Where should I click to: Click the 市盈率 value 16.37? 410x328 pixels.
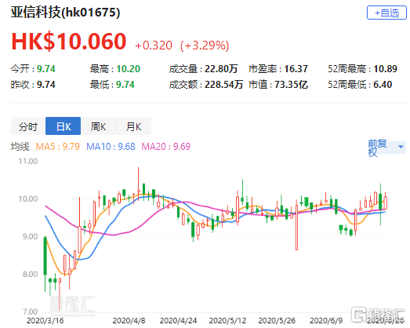click(x=296, y=69)
